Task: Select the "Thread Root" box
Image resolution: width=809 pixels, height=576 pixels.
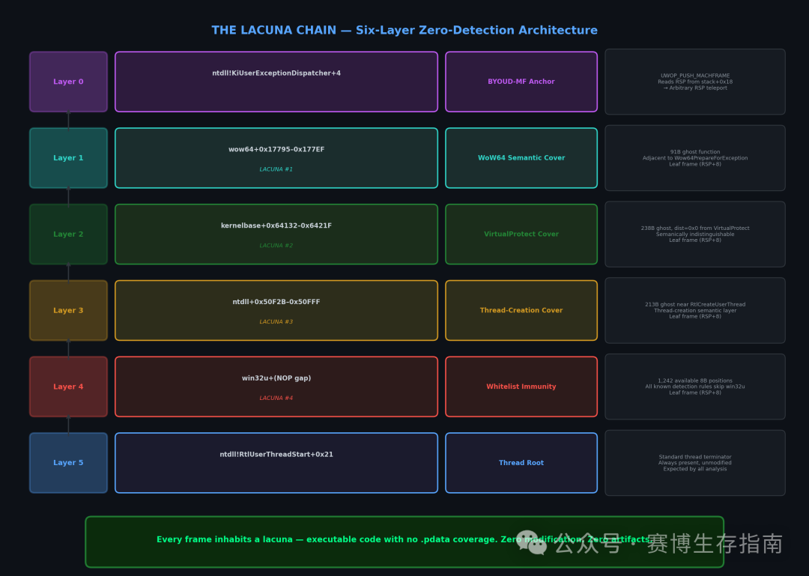Action: (521, 463)
